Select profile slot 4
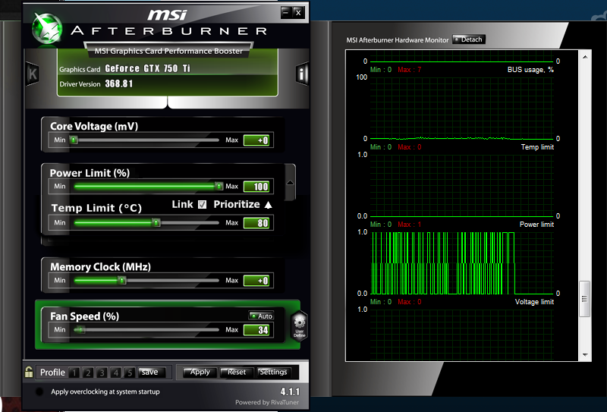Viewport: 607px width, 412px height. tap(116, 373)
